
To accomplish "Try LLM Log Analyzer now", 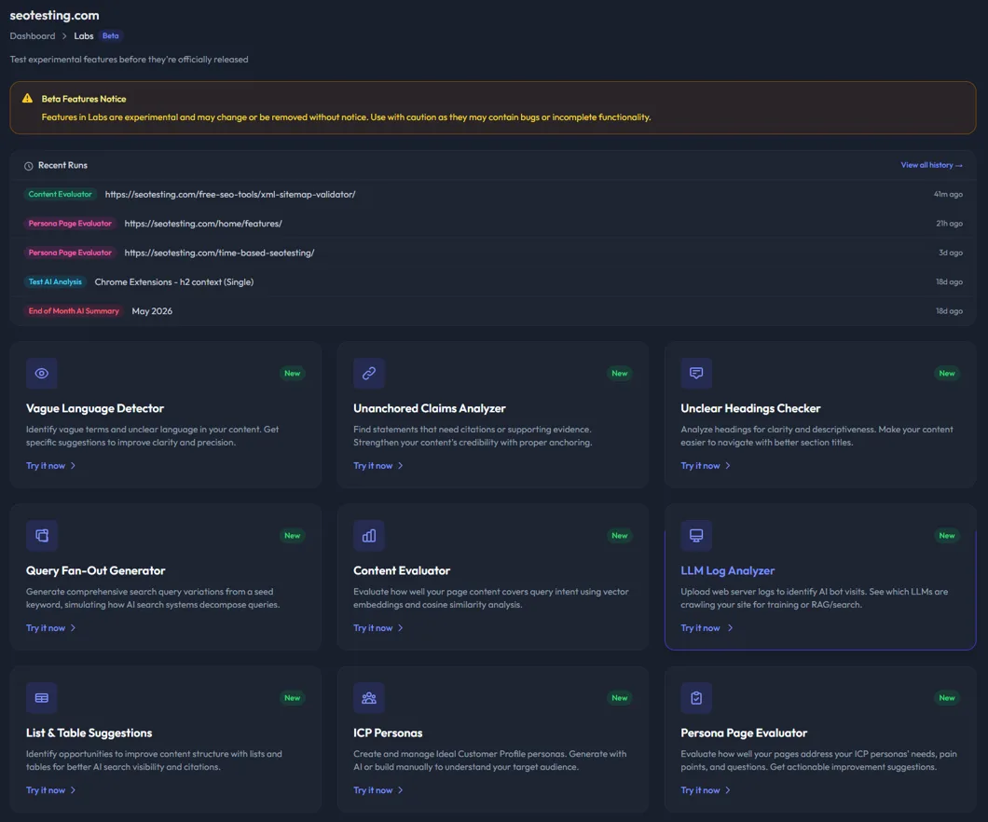I will [x=707, y=628].
